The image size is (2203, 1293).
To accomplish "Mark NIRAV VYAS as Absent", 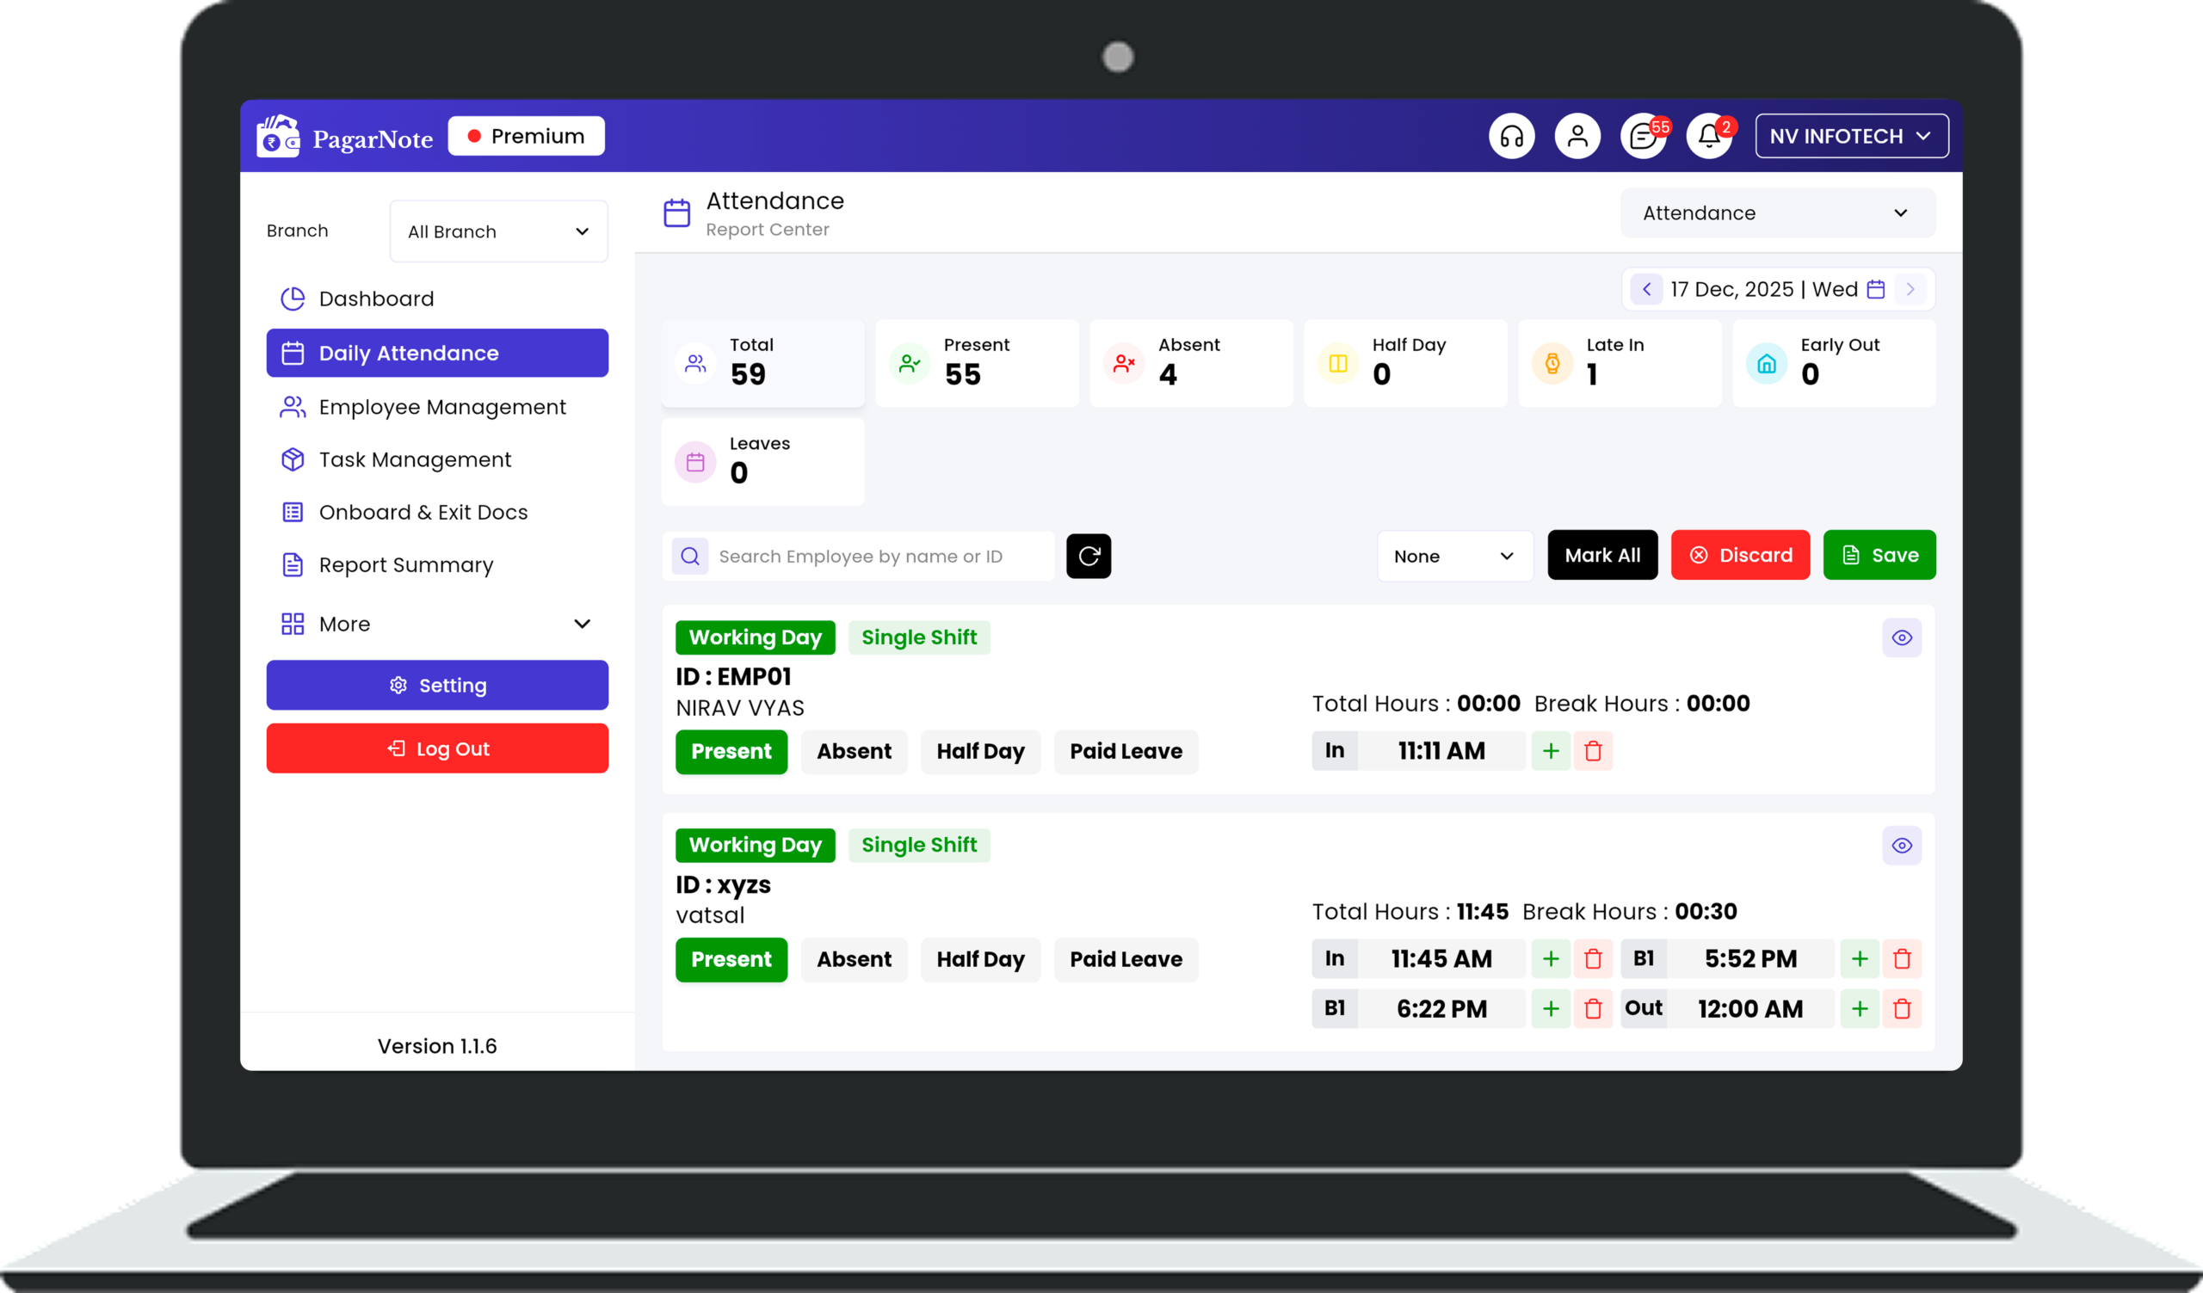I will [853, 751].
